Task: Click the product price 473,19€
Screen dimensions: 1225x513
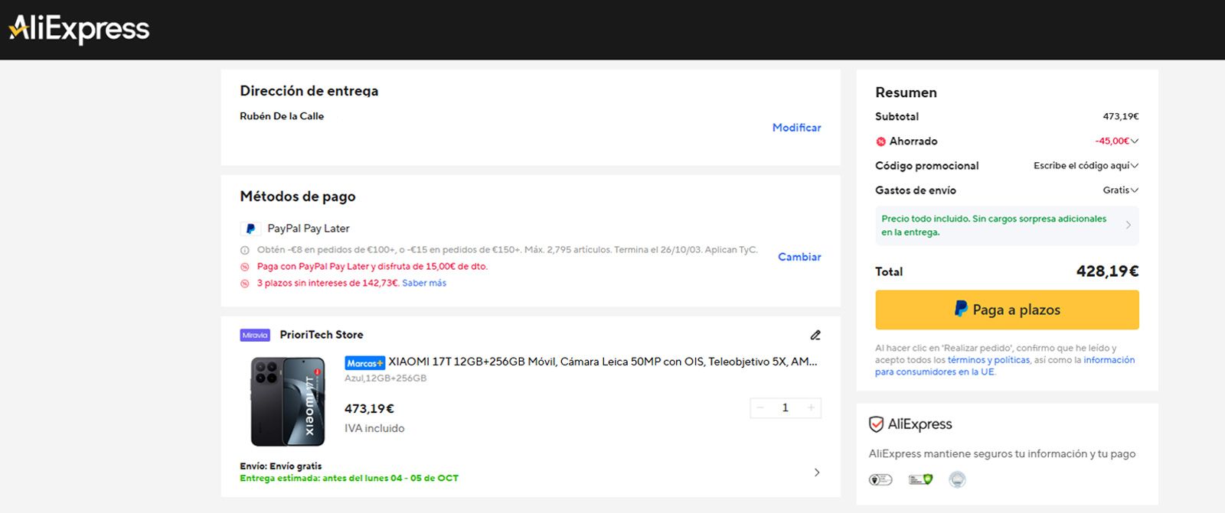Action: 369,409
